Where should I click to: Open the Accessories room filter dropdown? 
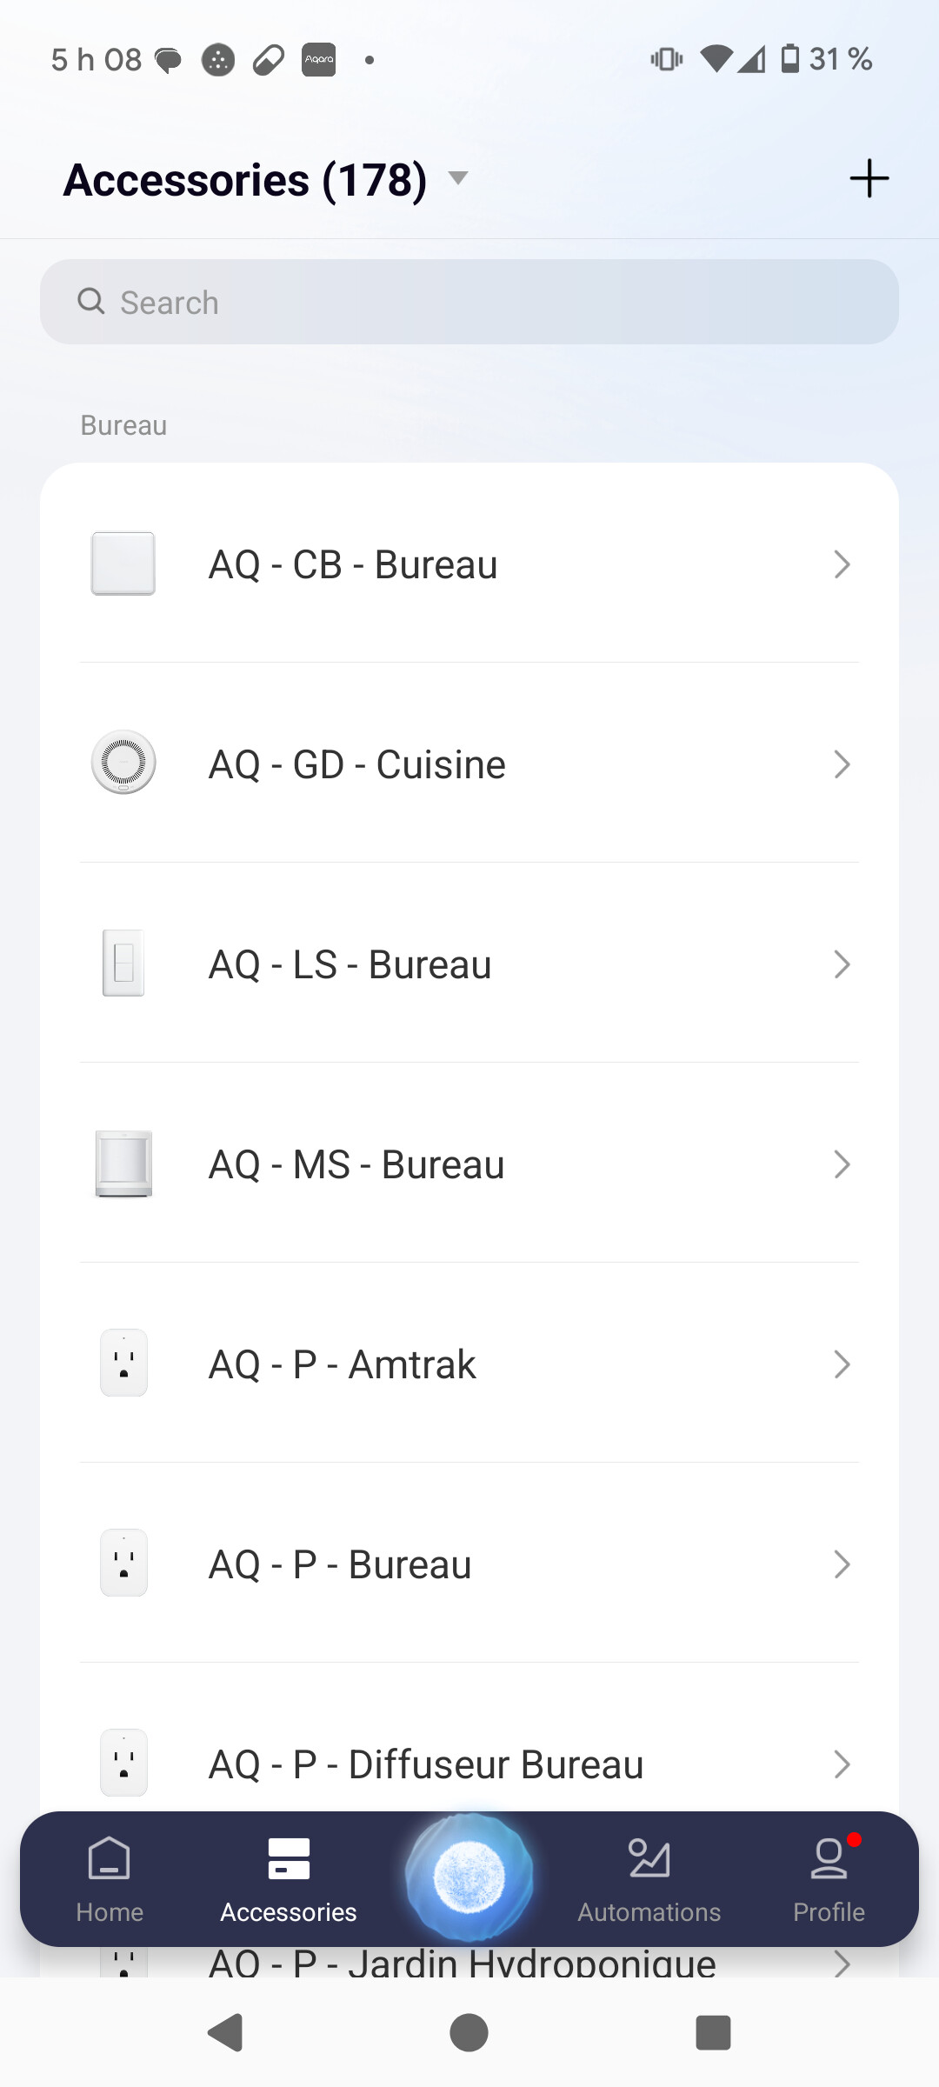point(457,179)
